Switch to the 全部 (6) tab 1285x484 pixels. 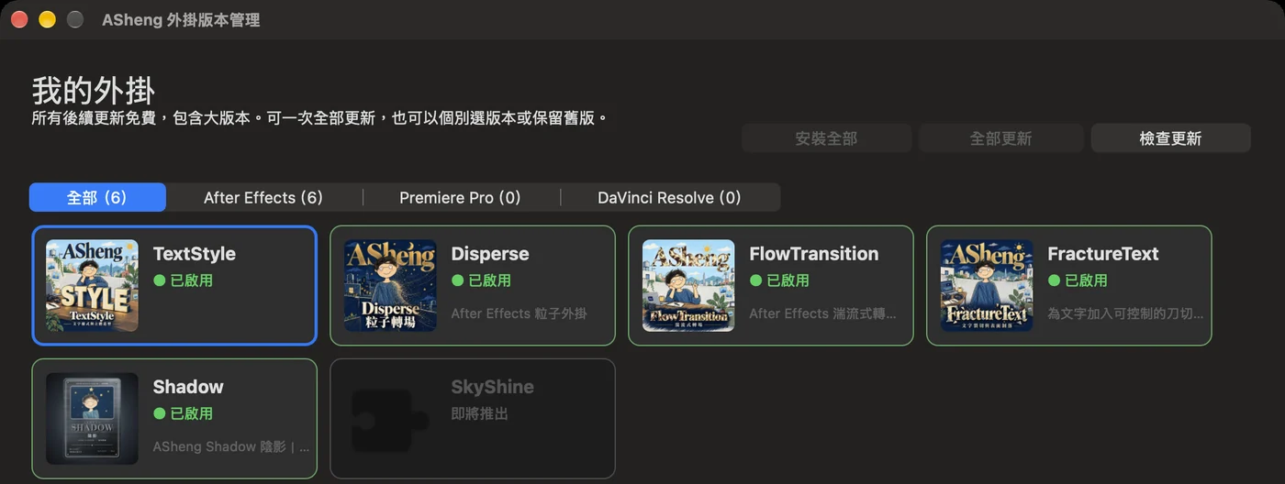[97, 197]
